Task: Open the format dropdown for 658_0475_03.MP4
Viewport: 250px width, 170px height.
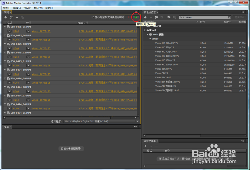Action: 9,48
